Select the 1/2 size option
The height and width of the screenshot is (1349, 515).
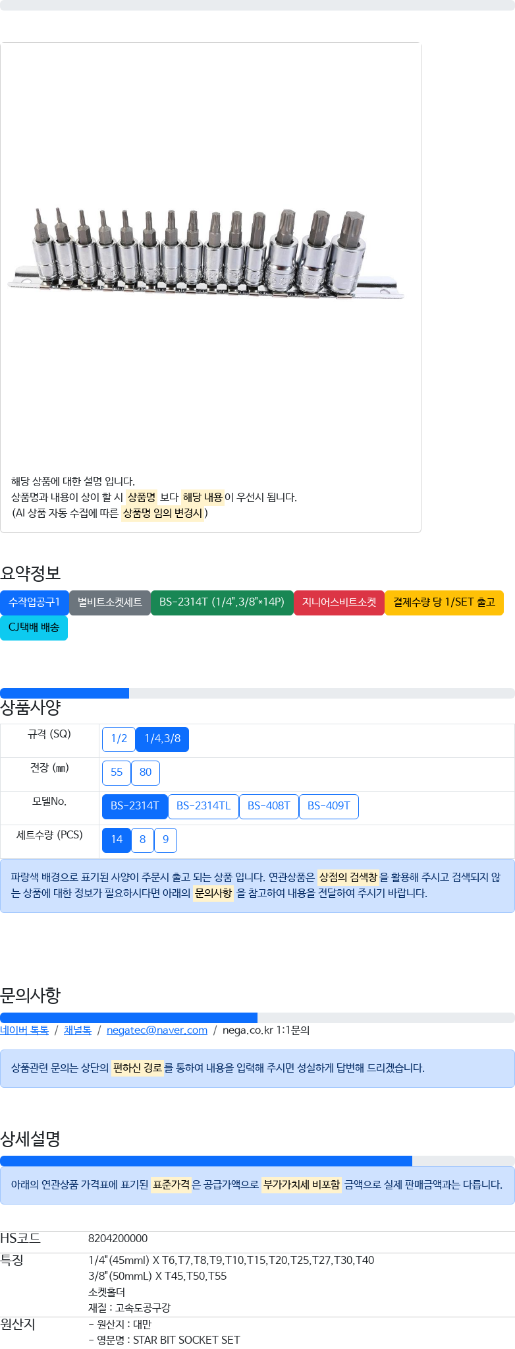pos(119,739)
